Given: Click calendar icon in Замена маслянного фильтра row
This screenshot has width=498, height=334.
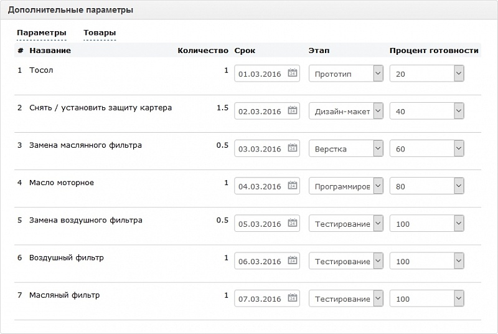Looking at the screenshot, I should tap(293, 148).
